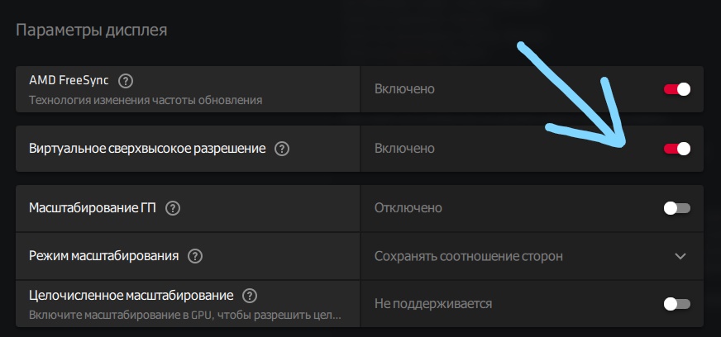Turn off Виртуальное сверхвысокое разрешение switch
Image resolution: width=721 pixels, height=337 pixels.
676,149
